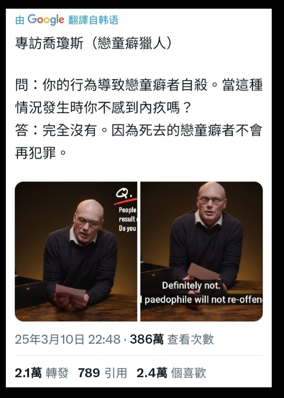
Task: Click the red underline beneath the Q.
Action: (125, 202)
